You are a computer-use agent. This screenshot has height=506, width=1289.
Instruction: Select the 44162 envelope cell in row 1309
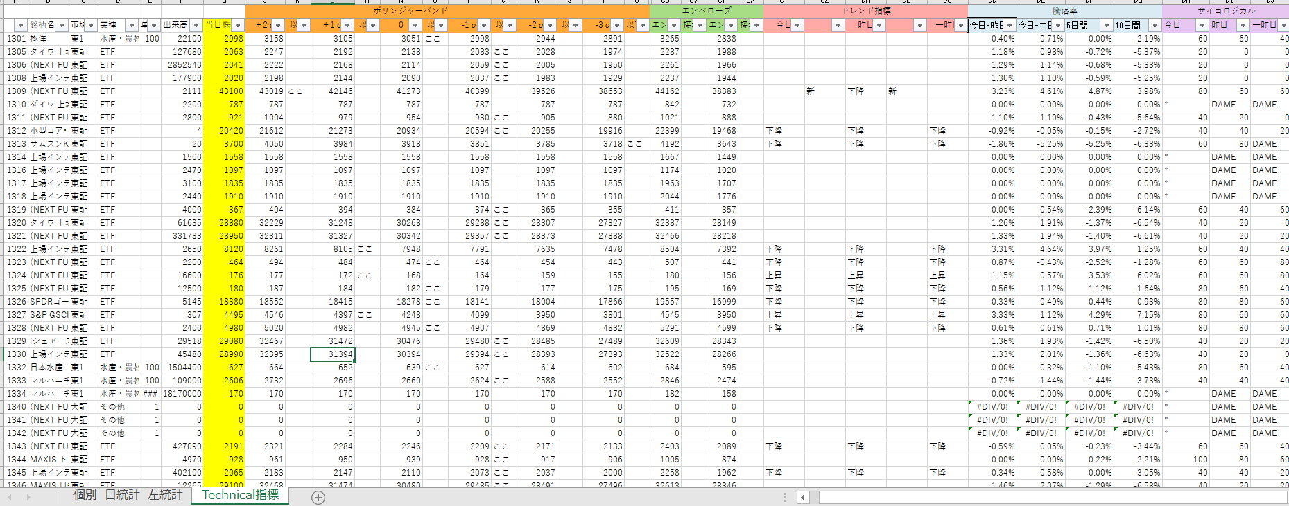(x=666, y=91)
